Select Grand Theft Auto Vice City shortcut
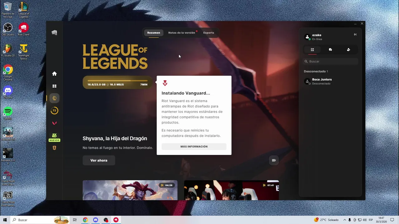Screen dimensions: 399x224 pos(8,178)
